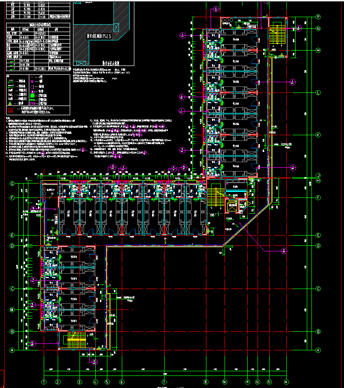Select magenta callout bubble beside top-right stairwell
344x388 pixels.
click(x=298, y=28)
